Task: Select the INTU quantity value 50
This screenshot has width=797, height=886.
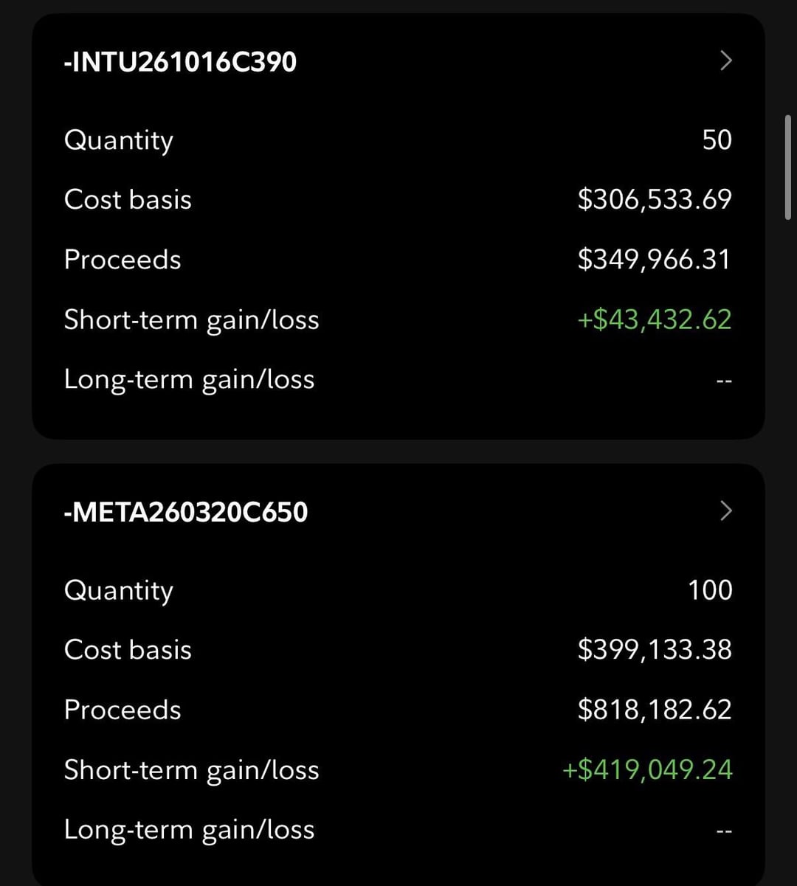Action: (717, 139)
